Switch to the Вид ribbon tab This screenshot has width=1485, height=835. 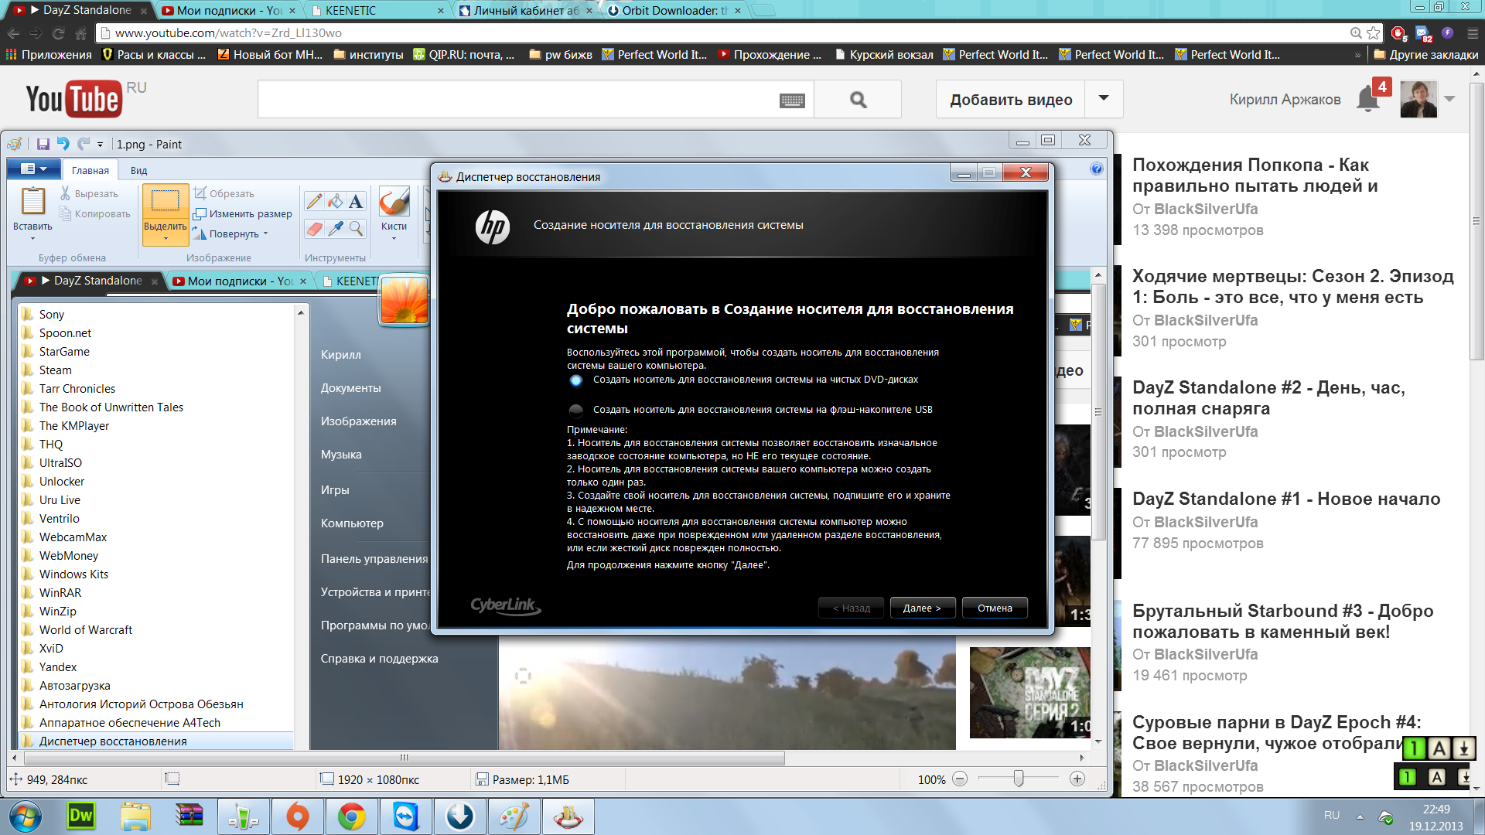pyautogui.click(x=138, y=170)
